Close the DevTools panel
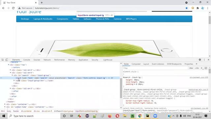This screenshot has width=211, height=119. point(208,59)
